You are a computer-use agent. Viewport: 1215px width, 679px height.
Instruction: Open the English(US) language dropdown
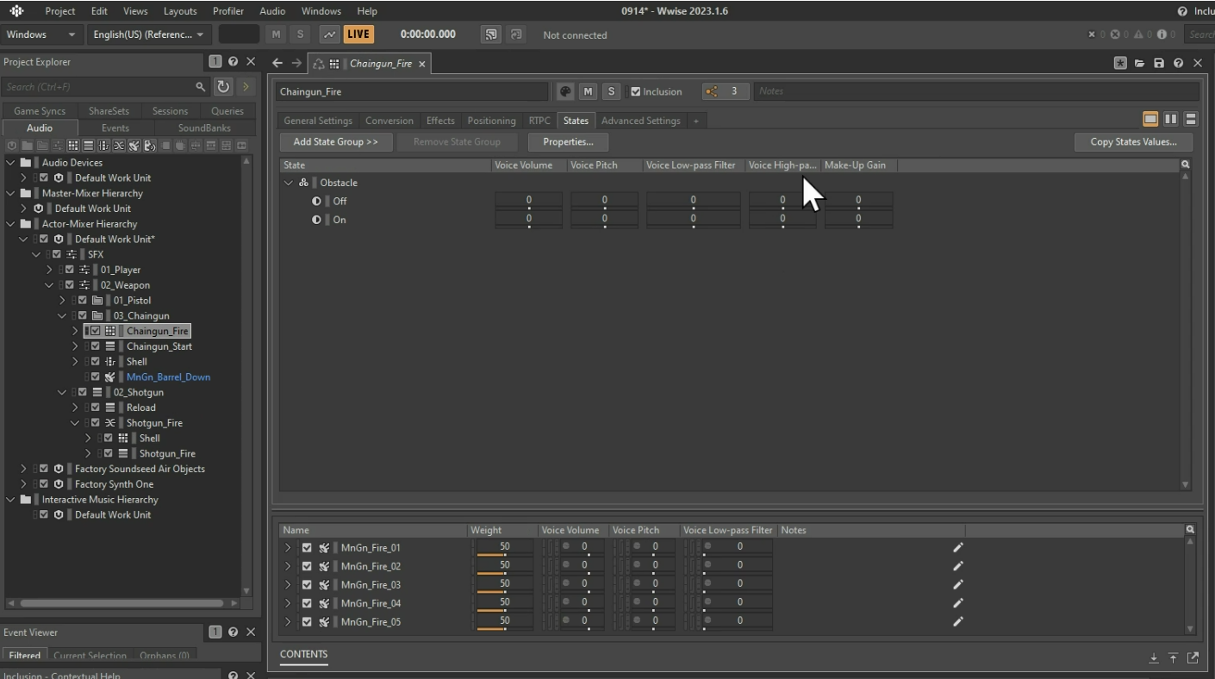[x=148, y=34]
